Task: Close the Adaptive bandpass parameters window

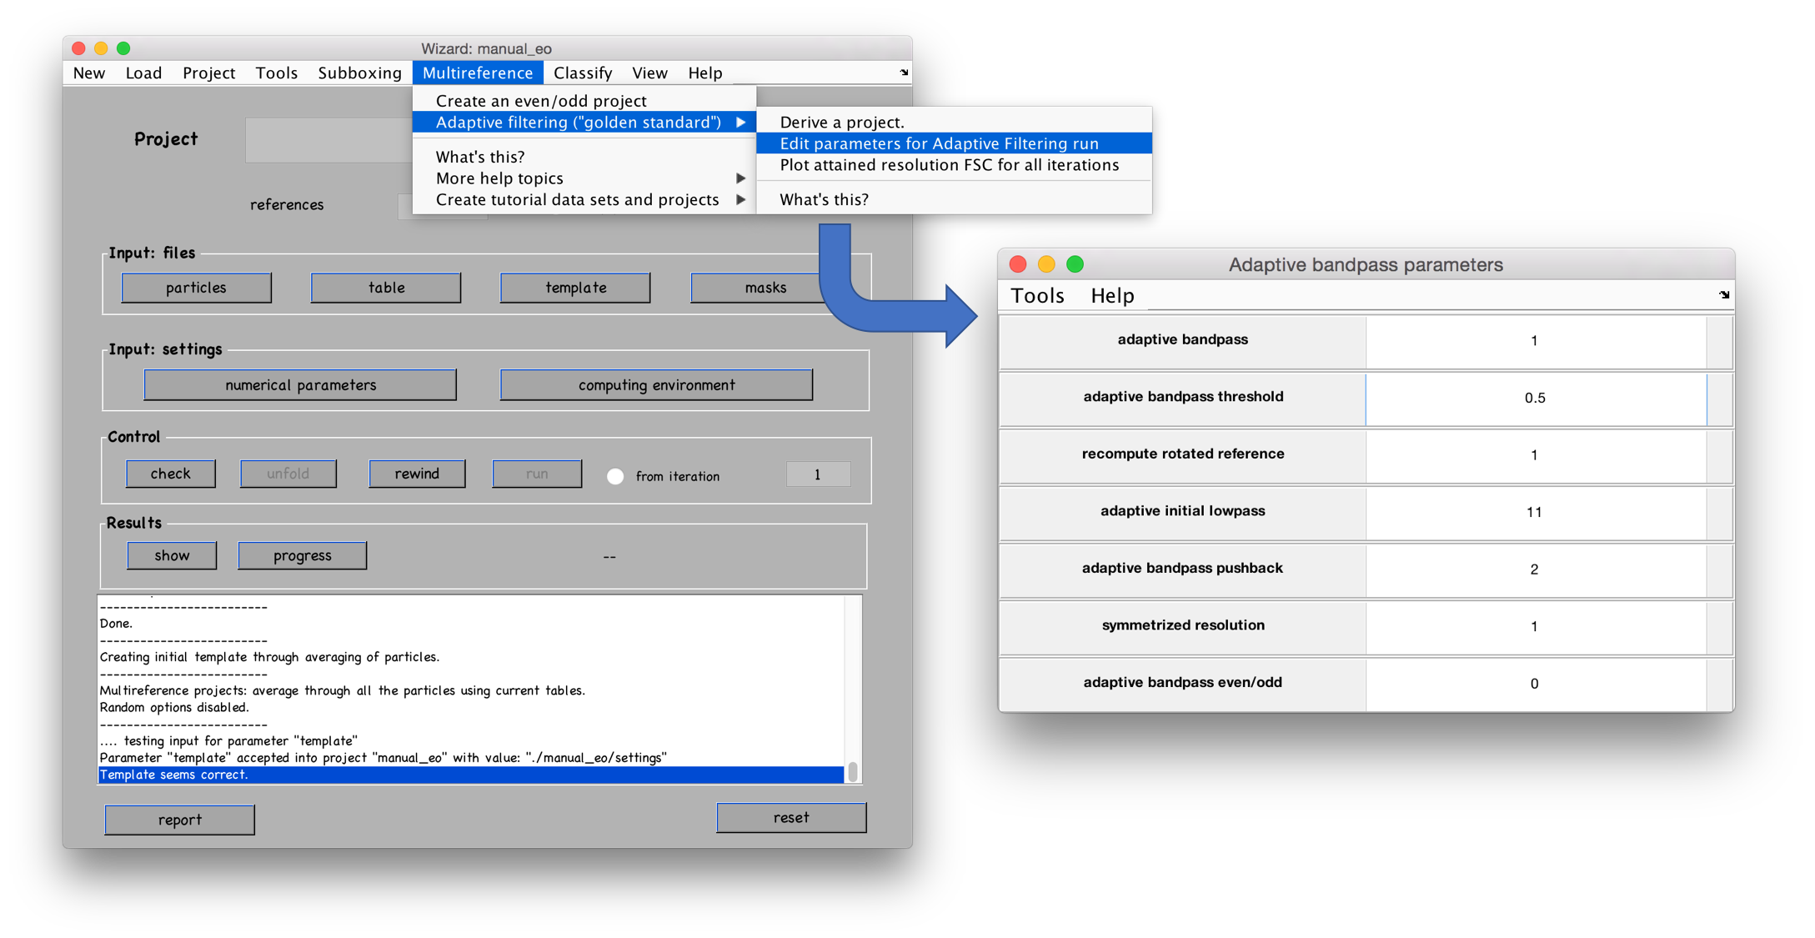Action: click(1017, 264)
